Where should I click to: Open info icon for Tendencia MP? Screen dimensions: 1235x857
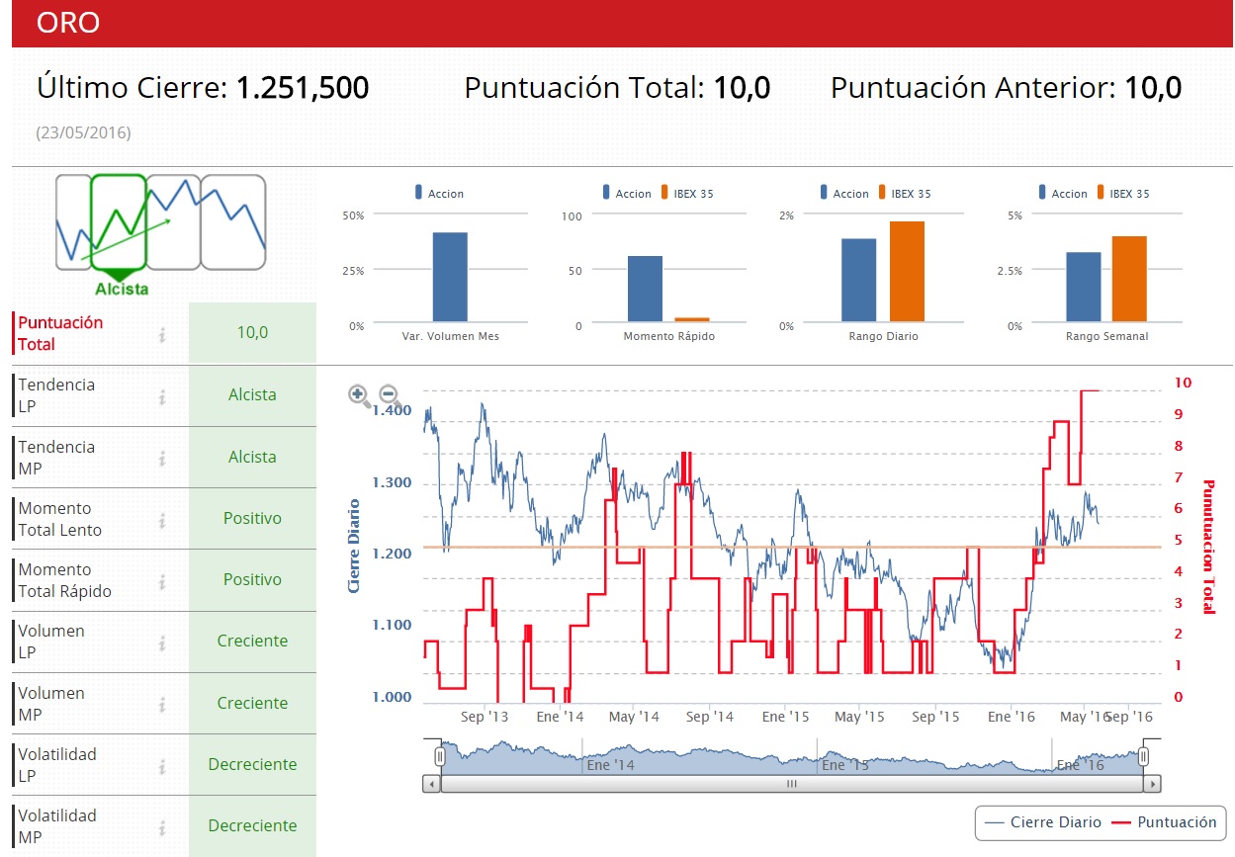tap(161, 459)
